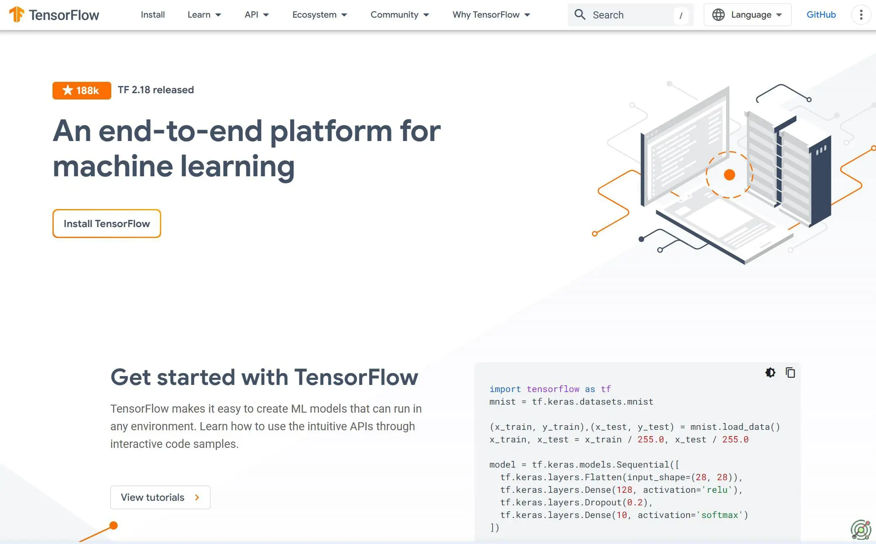Click 'An end-to-end platform' main heading
This screenshot has height=544, width=876.
[247, 149]
